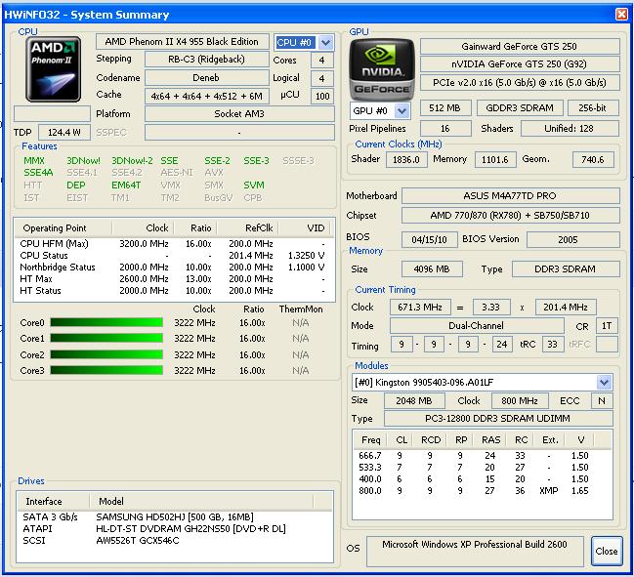Viewport: 634px width, 577px height.
Task: Click the tRC timing value 33
Action: 553,345
